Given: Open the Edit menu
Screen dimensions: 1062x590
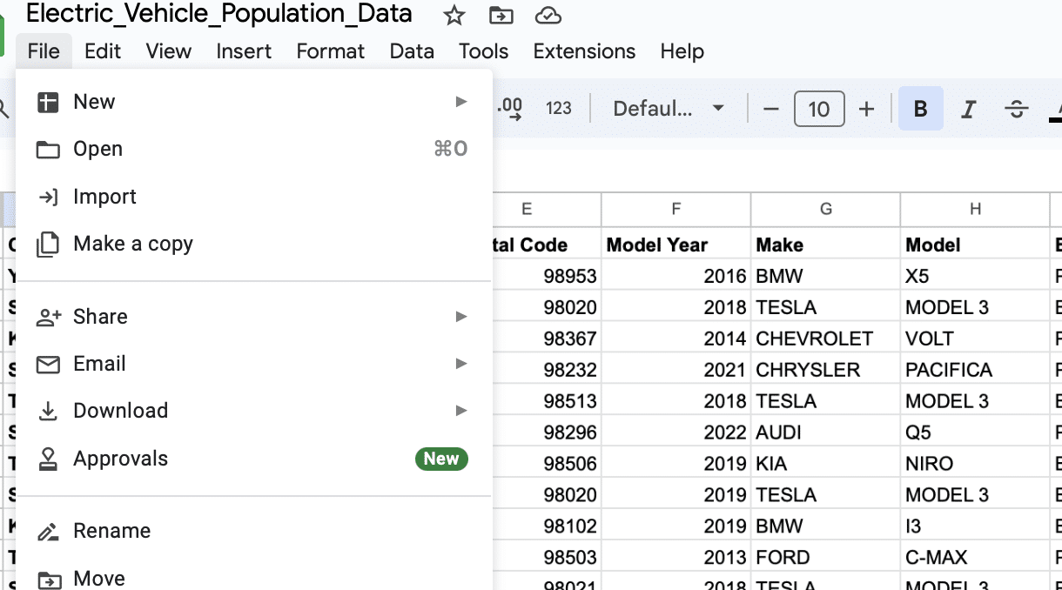Looking at the screenshot, I should (x=103, y=51).
